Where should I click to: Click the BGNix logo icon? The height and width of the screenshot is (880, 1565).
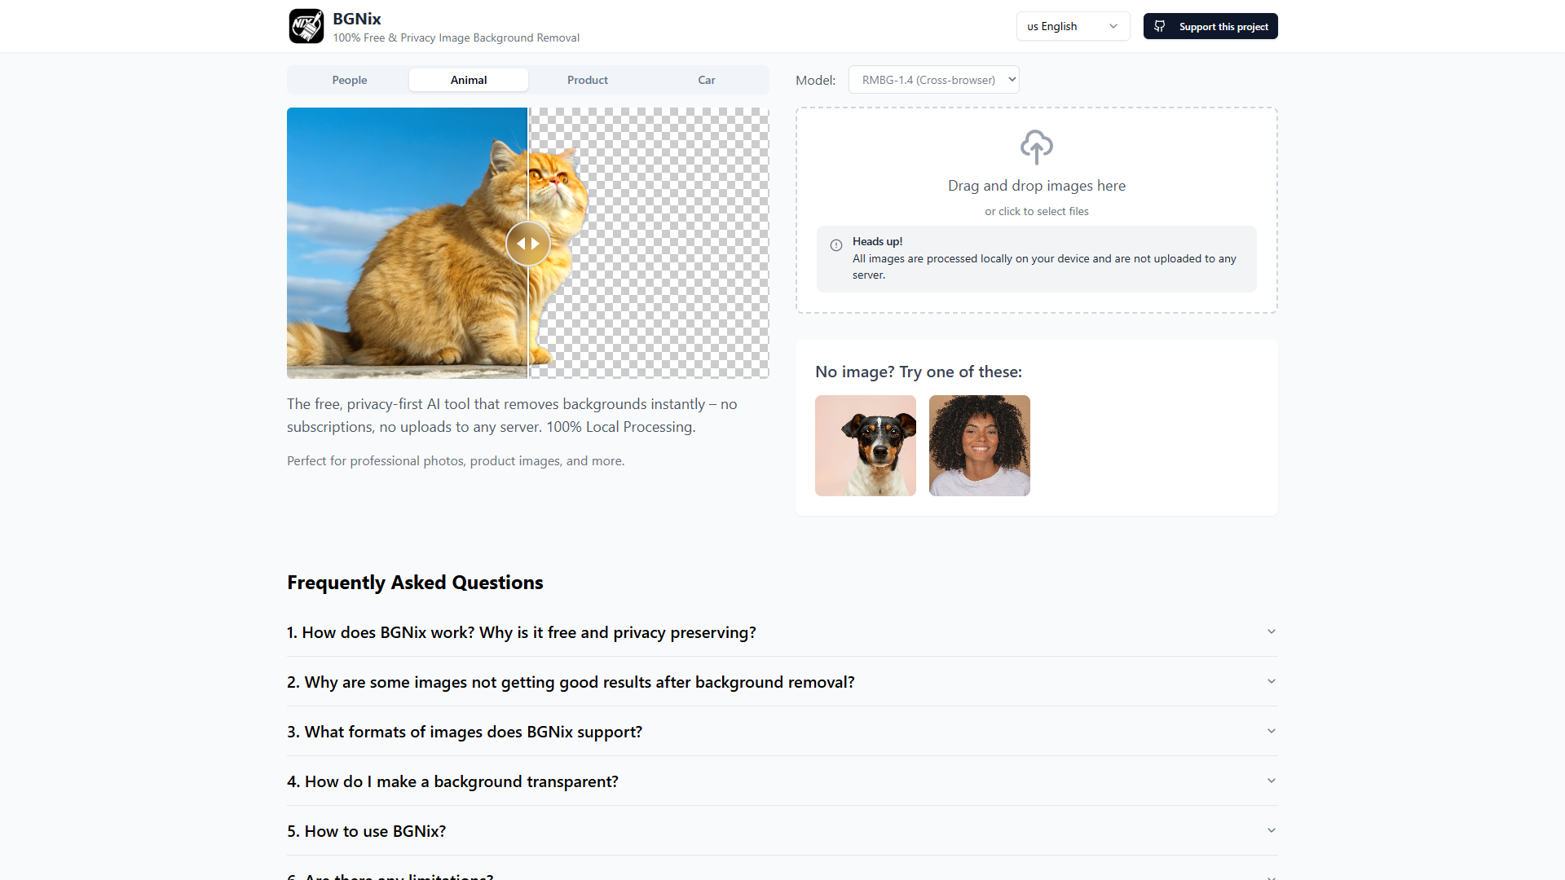coord(306,26)
